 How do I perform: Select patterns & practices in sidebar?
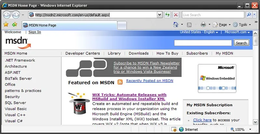tap(23, 91)
